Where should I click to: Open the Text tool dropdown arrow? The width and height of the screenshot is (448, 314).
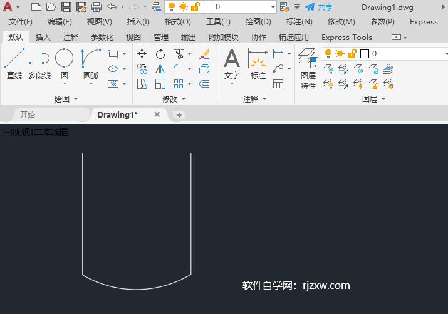232,84
